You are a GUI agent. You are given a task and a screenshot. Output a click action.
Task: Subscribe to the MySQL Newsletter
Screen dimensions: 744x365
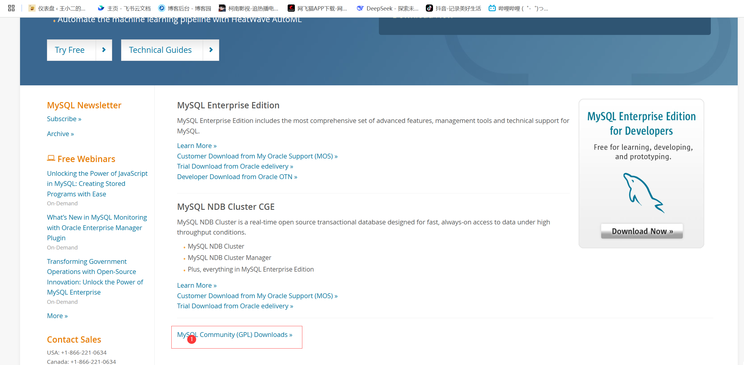pos(64,119)
